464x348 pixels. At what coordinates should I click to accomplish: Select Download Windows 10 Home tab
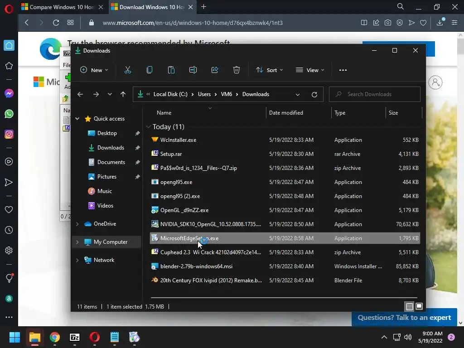coord(152,7)
